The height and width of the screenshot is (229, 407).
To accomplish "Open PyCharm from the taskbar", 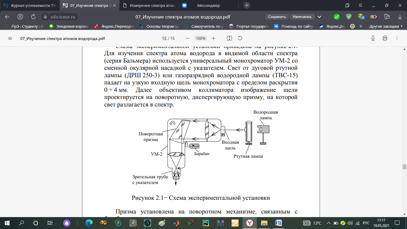I will click(x=206, y=223).
